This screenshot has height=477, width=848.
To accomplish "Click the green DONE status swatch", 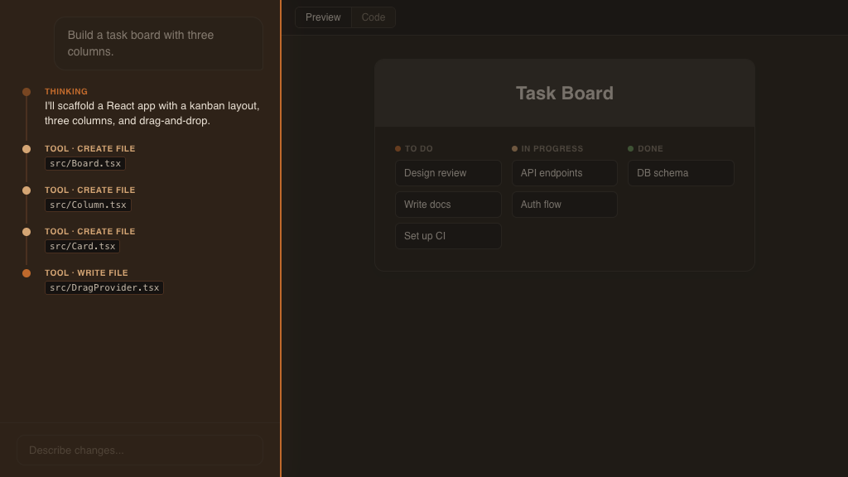I will 632,148.
